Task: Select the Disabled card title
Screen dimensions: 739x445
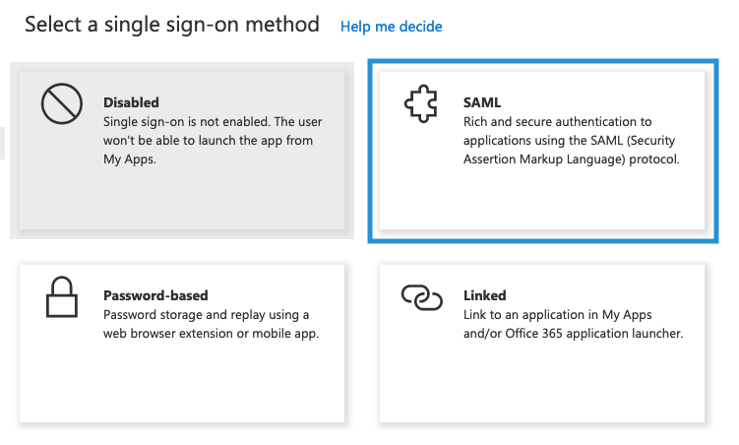Action: pos(131,102)
